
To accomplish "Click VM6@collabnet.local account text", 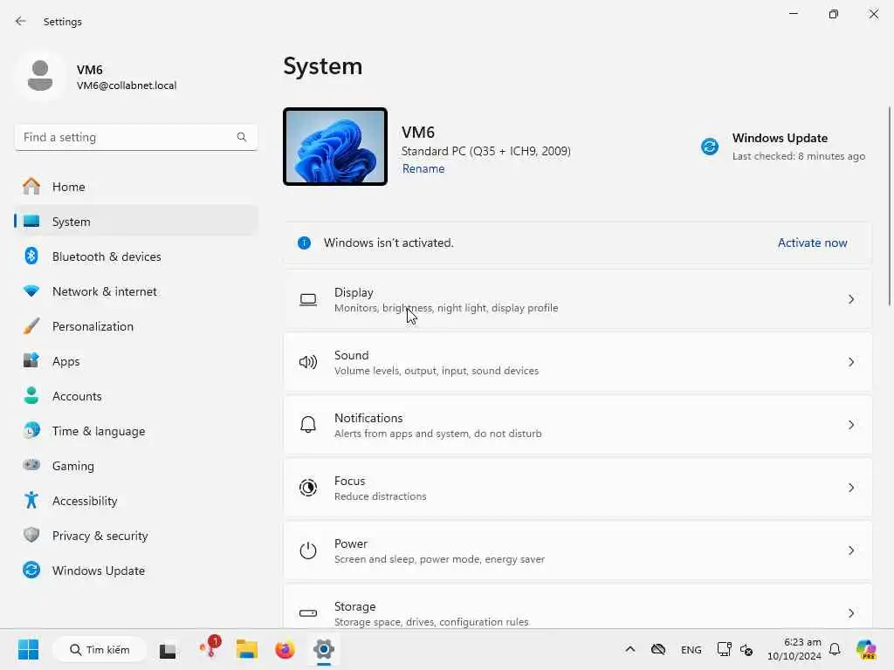I will (x=127, y=85).
